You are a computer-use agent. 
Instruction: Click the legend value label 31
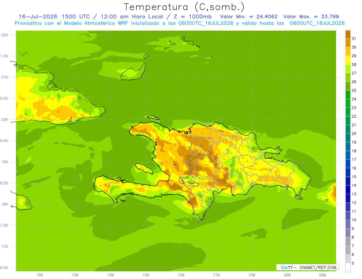click(x=354, y=39)
